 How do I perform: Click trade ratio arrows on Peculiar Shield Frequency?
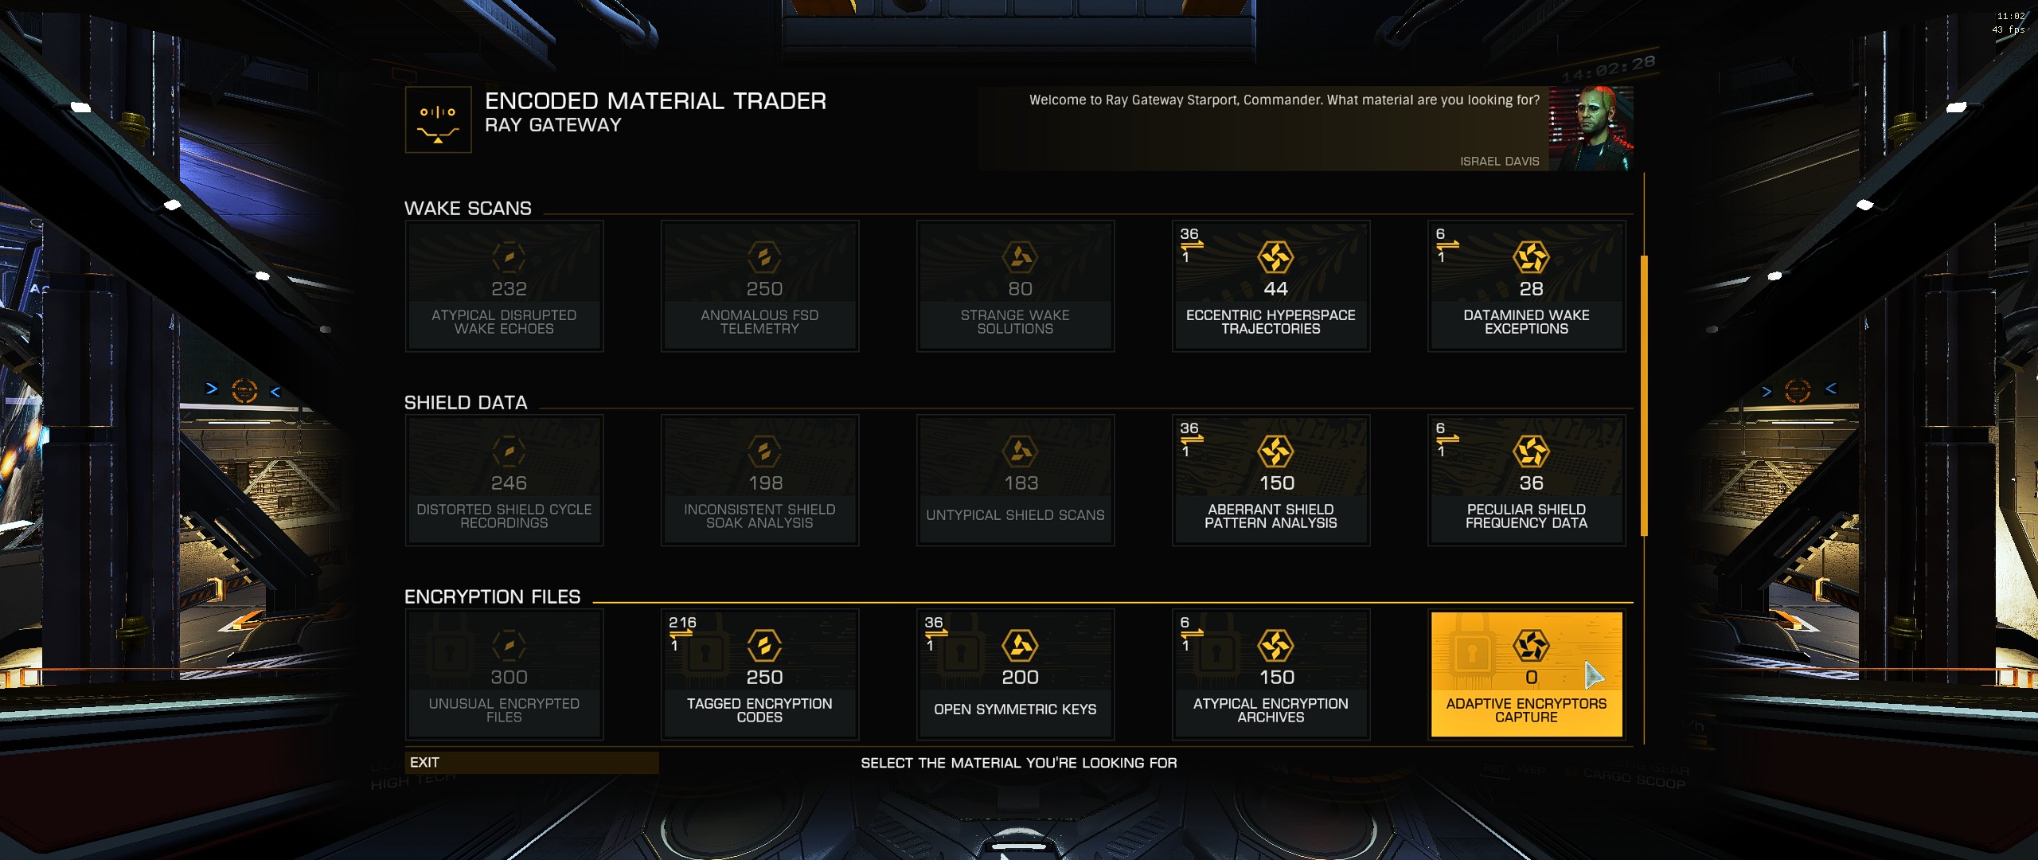[x=1447, y=440]
